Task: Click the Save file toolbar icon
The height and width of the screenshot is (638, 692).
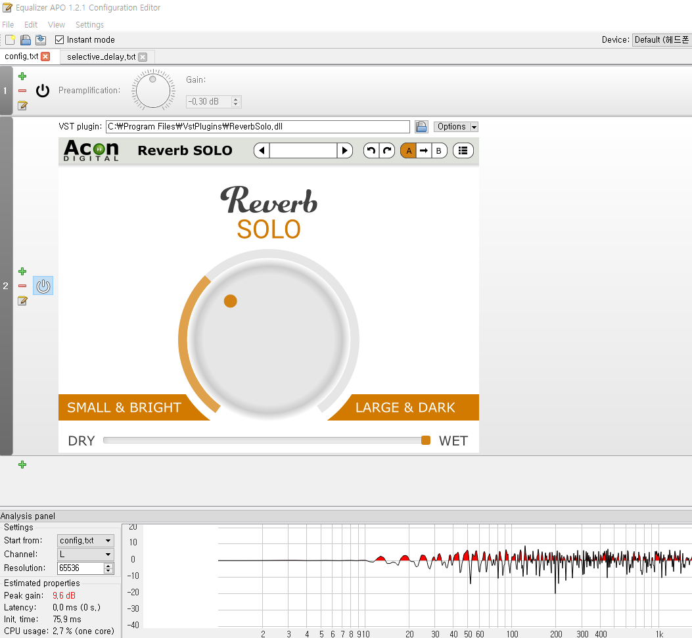Action: point(41,39)
